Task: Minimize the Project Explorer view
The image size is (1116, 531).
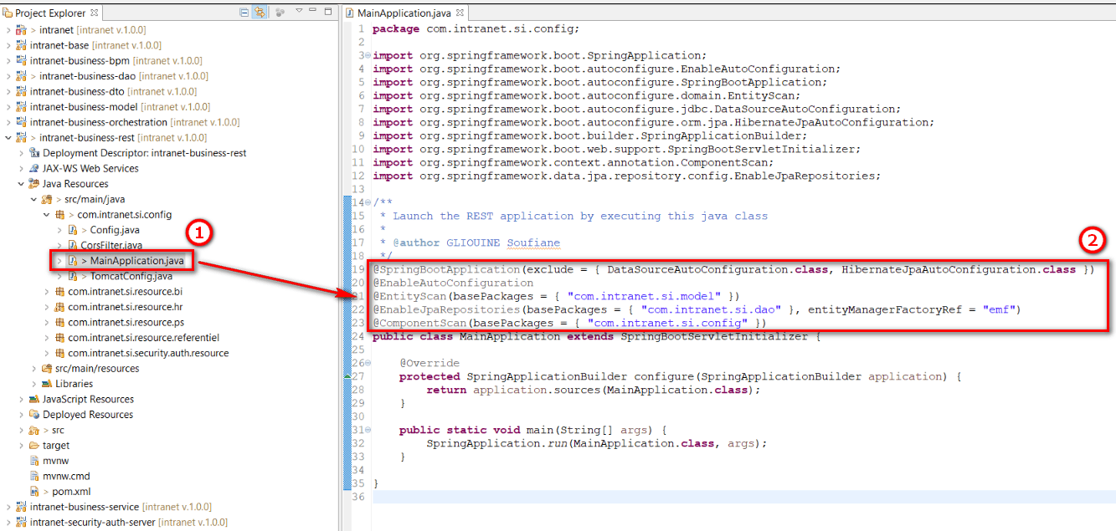Action: (x=314, y=11)
